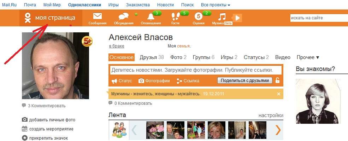Dismiss the yellow status message
Image resolution: width=348 pixels, height=141 pixels.
point(279,94)
